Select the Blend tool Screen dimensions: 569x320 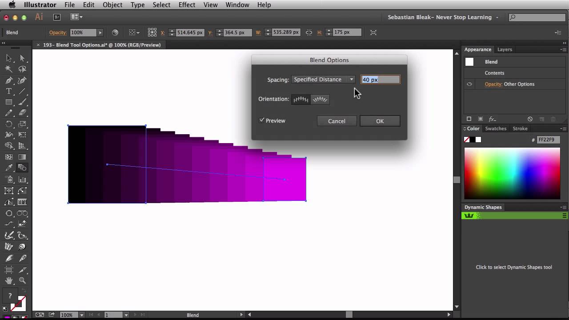[22, 168]
